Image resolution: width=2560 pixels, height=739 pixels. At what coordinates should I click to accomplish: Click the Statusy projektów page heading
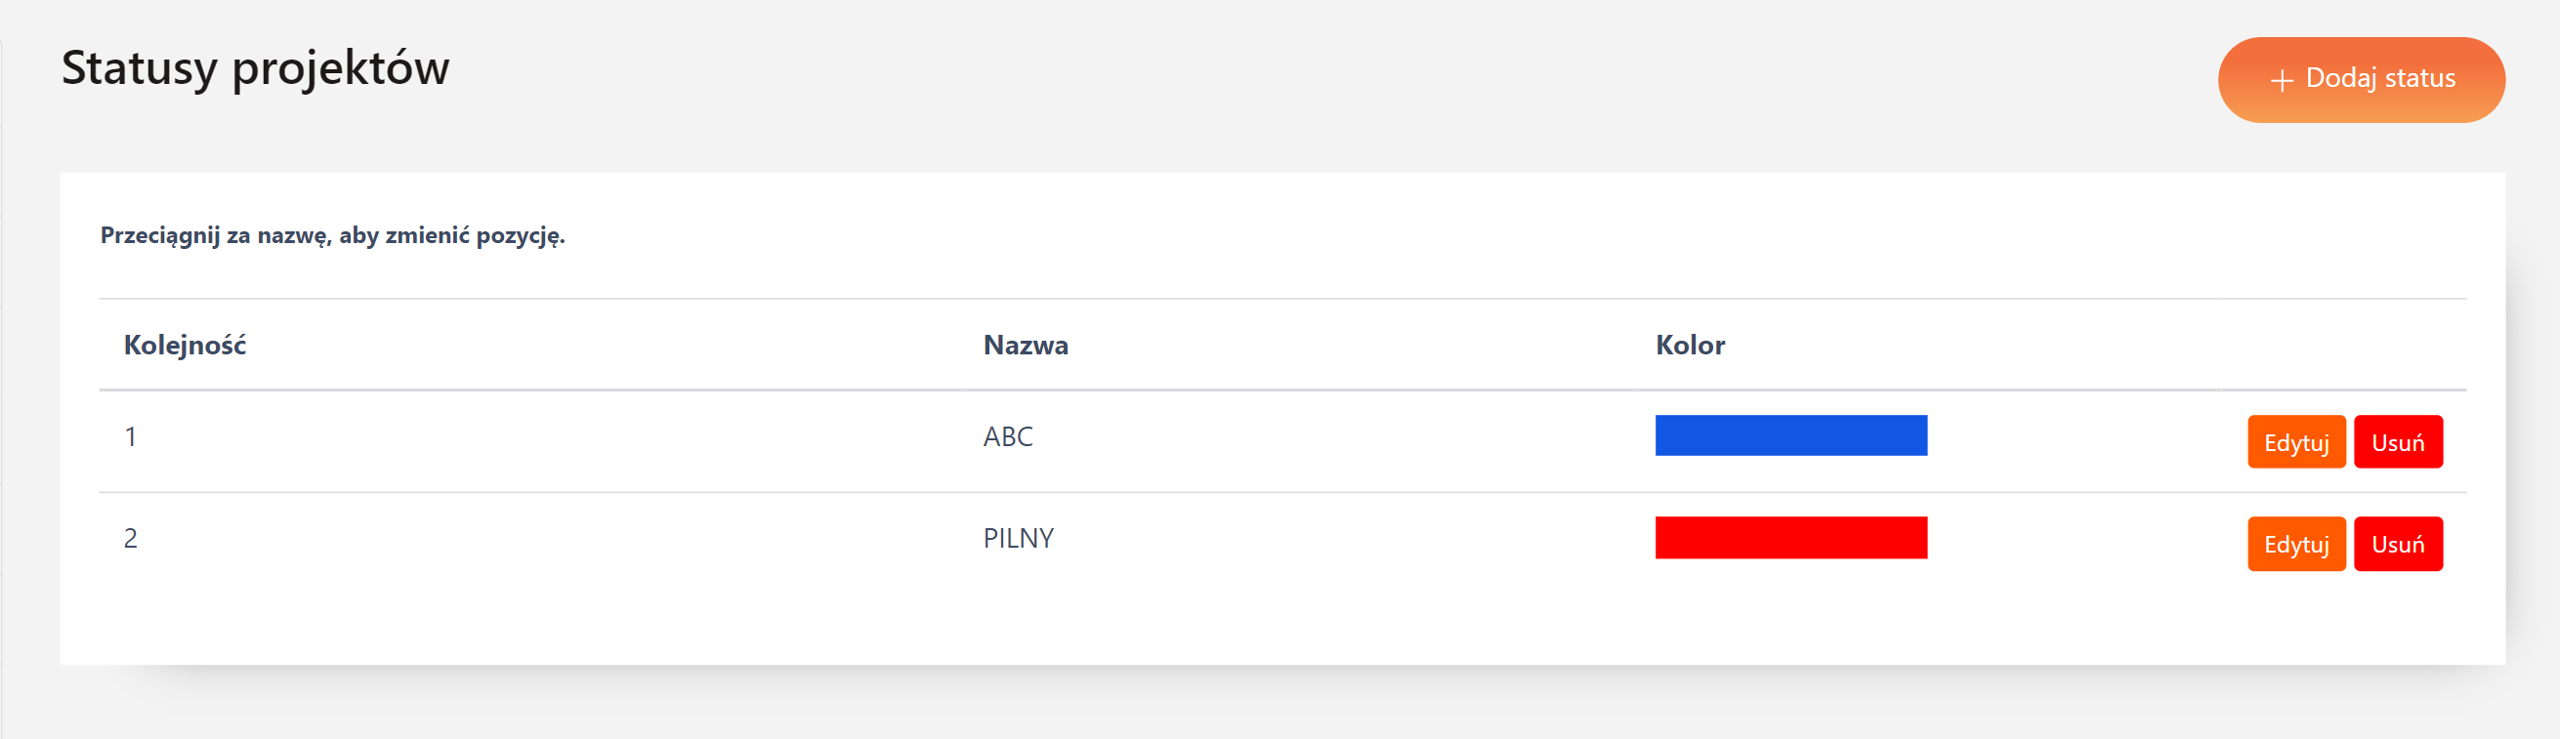point(255,68)
